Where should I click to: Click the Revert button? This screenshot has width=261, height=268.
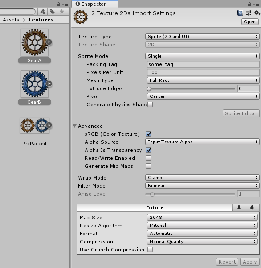click(x=227, y=262)
